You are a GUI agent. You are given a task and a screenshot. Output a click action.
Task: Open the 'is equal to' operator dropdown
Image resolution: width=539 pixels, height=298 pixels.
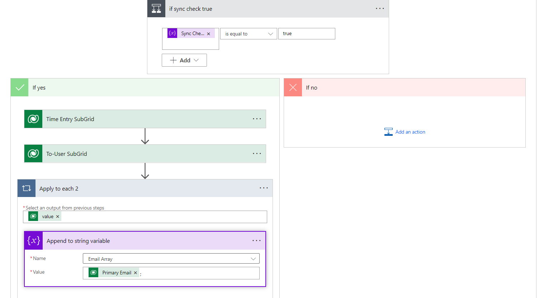249,34
